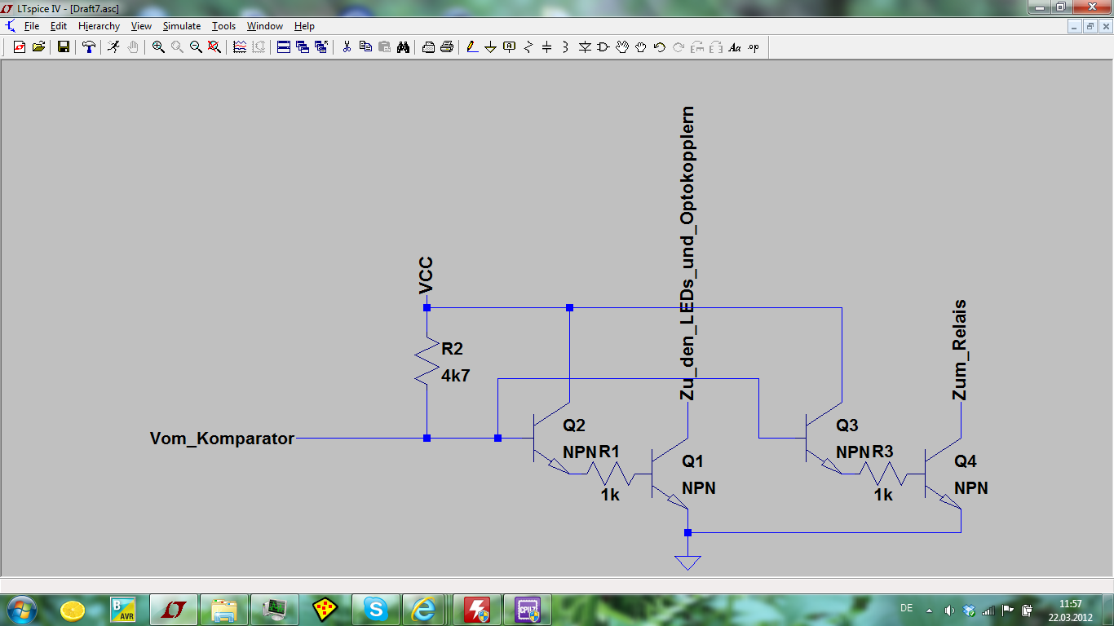Viewport: 1114px width, 626px height.
Task: Click the Q1 transistor label
Action: 693,461
